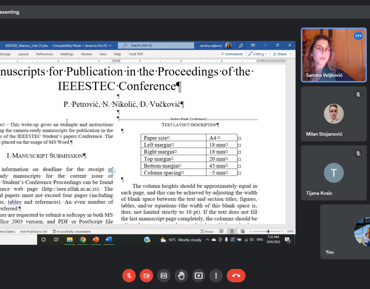
Task: Open File Explorer from the taskbar
Action: coord(70,240)
